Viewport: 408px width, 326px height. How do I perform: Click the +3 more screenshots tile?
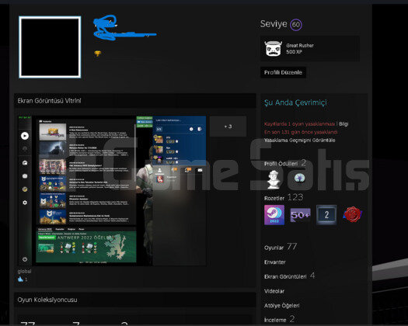pos(228,127)
